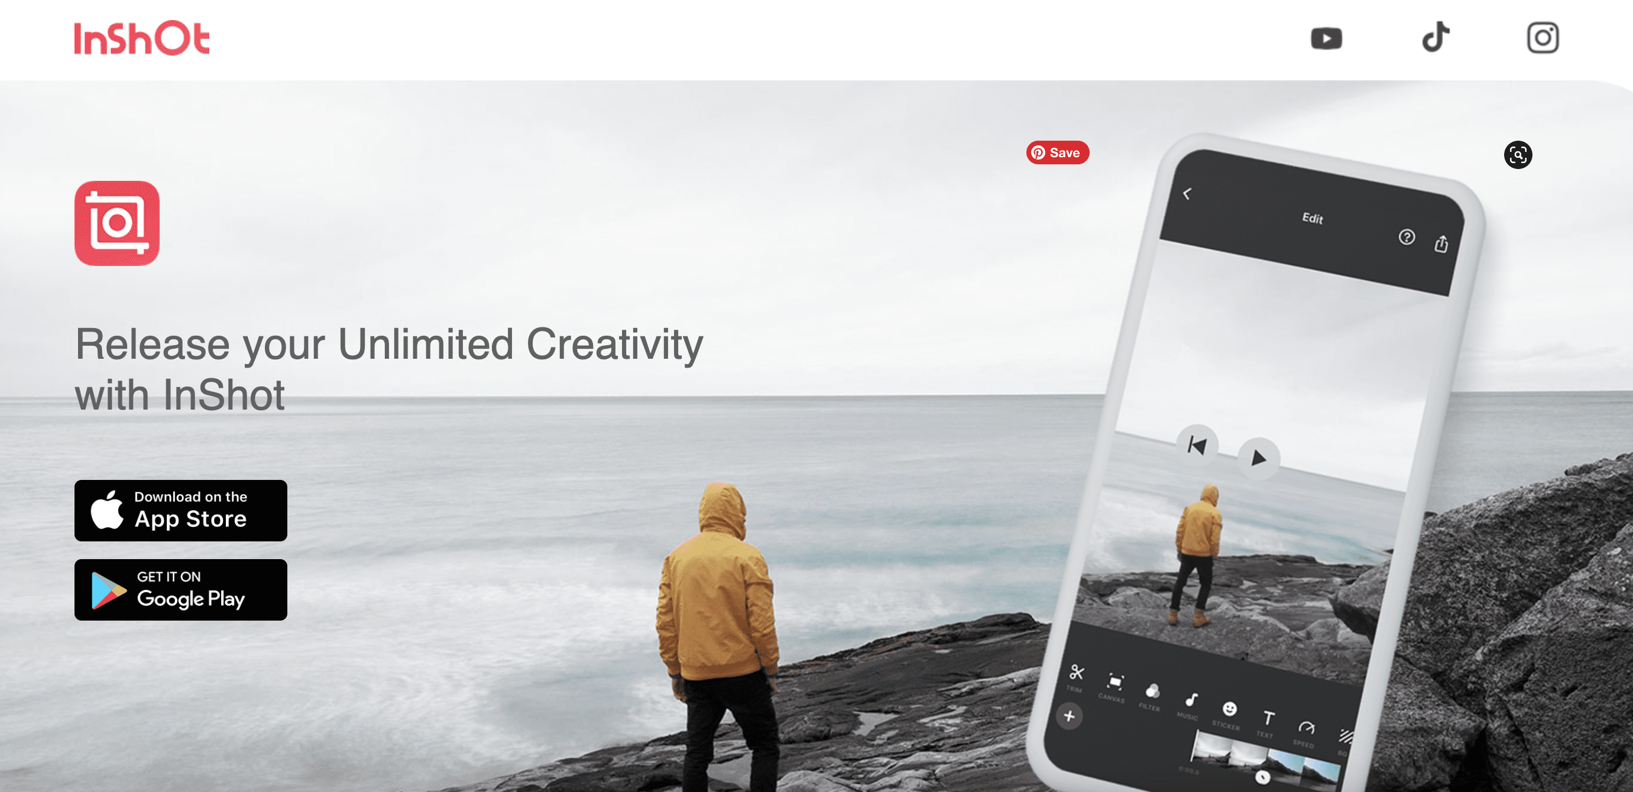Click the Pinterest Save button

[1057, 153]
